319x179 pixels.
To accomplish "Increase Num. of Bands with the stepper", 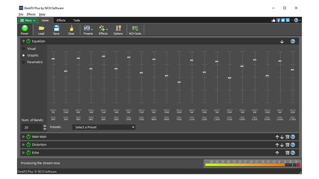I will click(x=45, y=126).
